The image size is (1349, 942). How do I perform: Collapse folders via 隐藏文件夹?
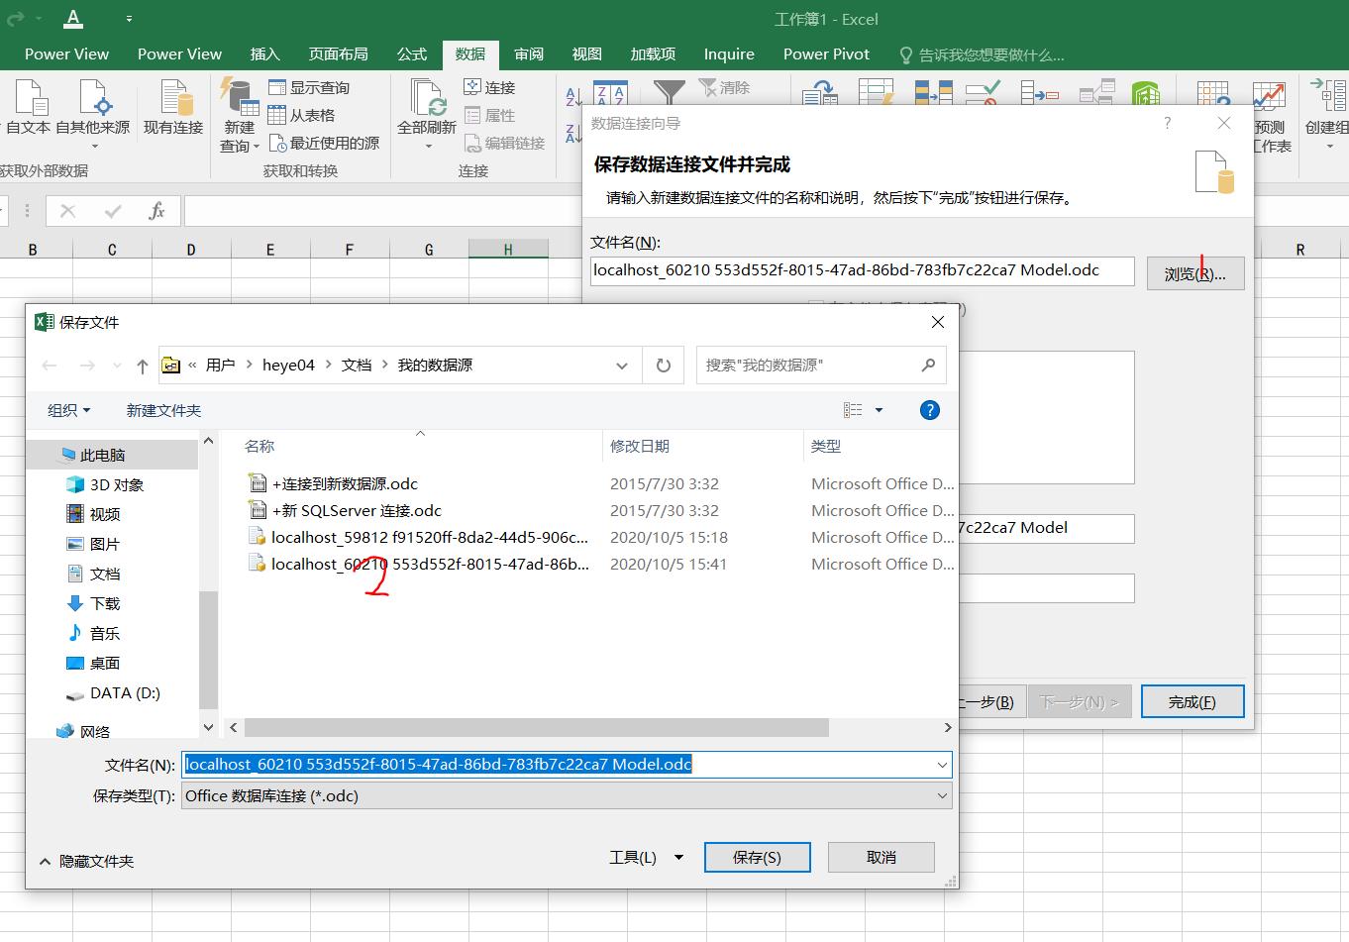click(x=86, y=861)
